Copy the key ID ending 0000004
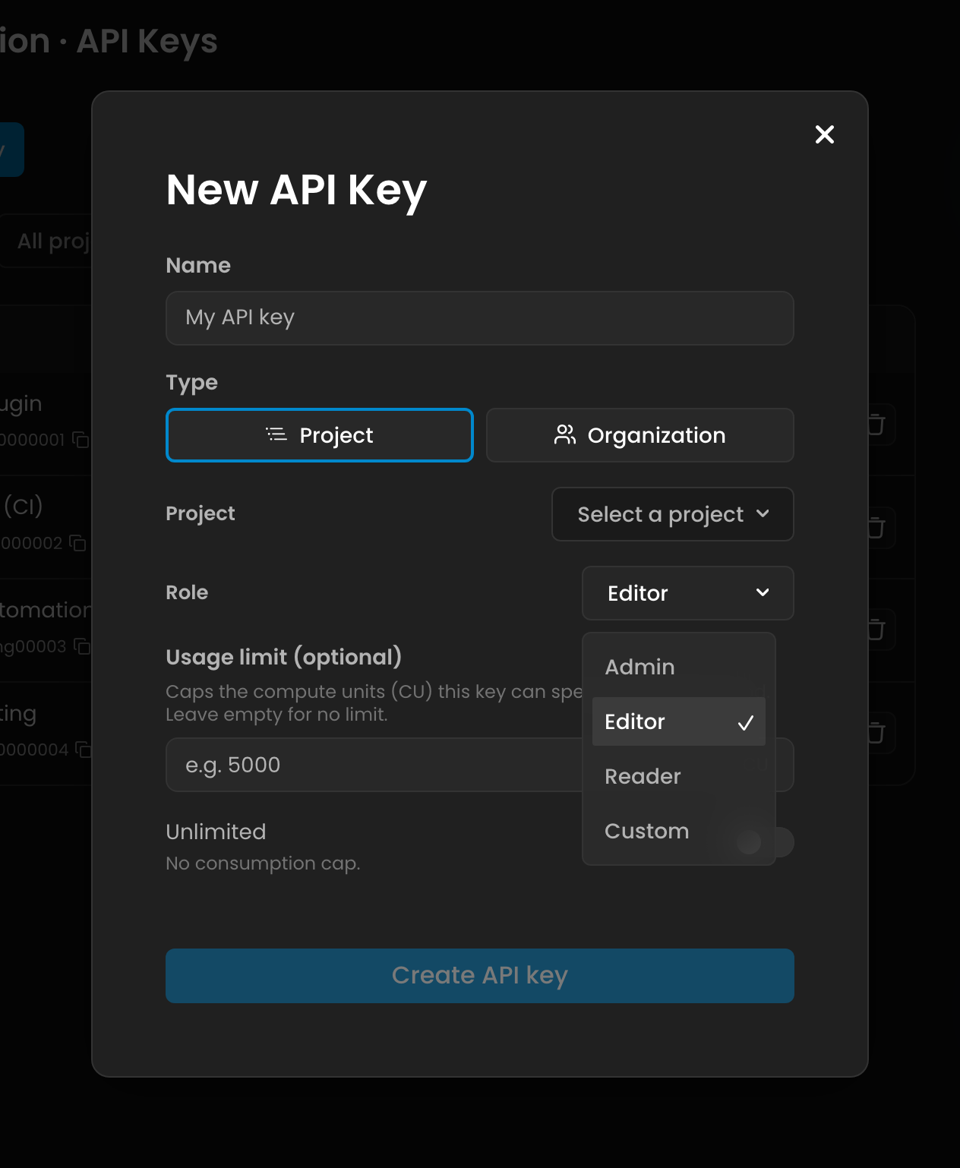The height and width of the screenshot is (1168, 960). [84, 750]
